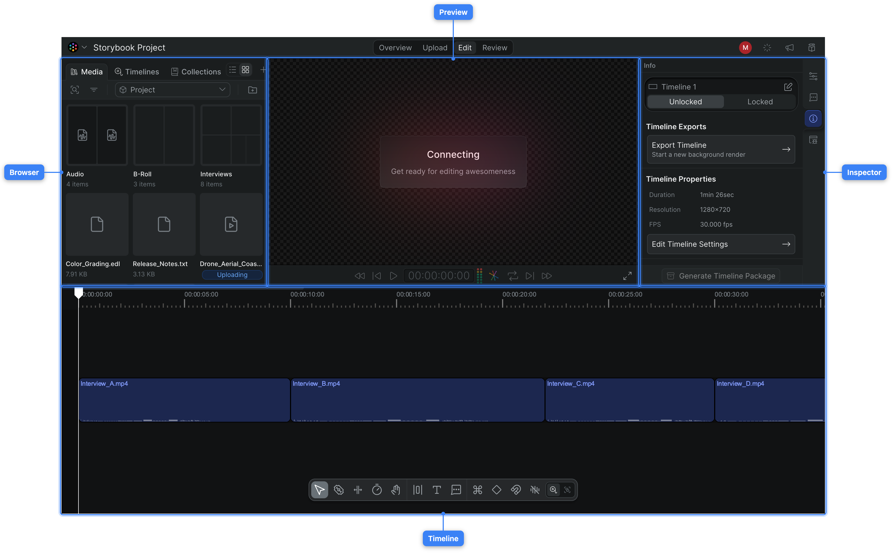The image size is (896, 556).
Task: Switch browser to grid view
Action: click(x=245, y=70)
